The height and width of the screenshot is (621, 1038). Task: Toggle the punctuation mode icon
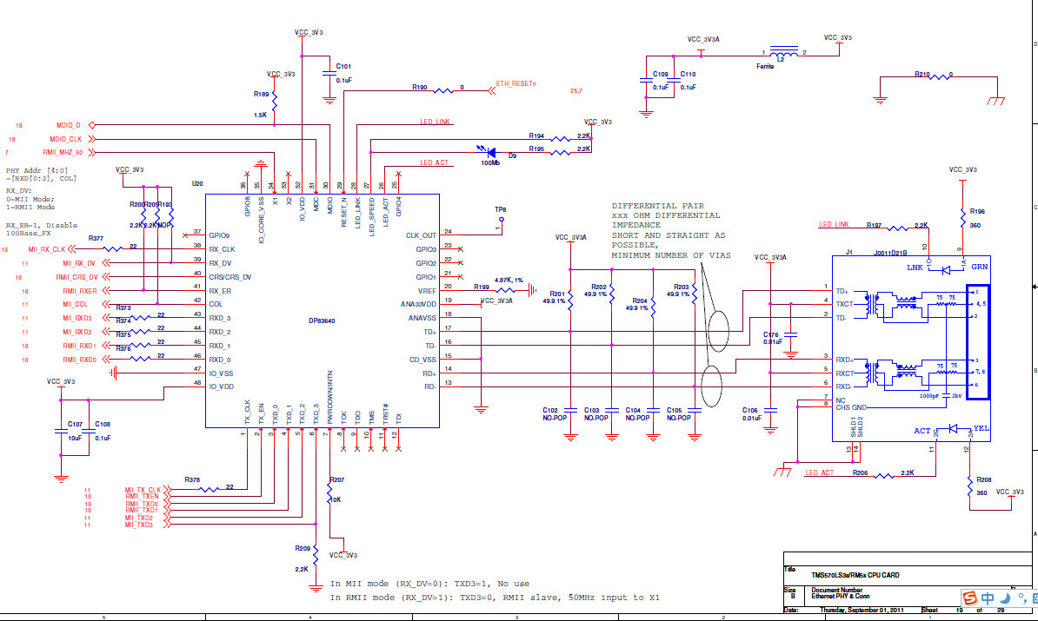click(1022, 598)
